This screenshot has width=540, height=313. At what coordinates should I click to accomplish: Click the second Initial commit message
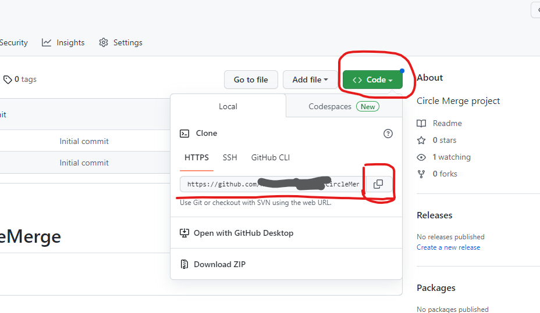(x=84, y=163)
